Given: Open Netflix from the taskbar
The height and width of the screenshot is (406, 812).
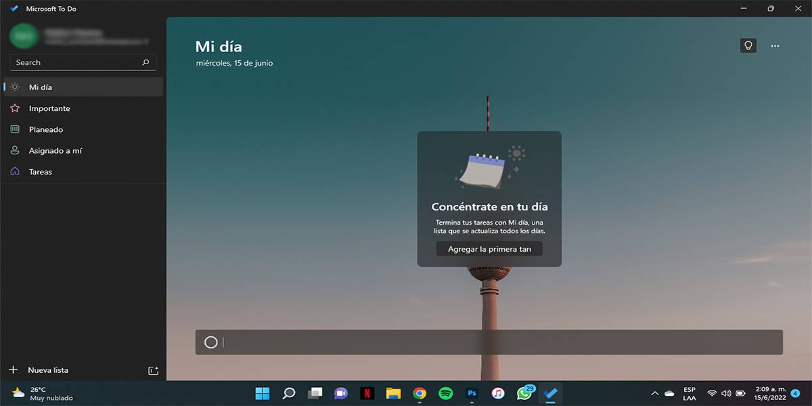Looking at the screenshot, I should [x=366, y=393].
